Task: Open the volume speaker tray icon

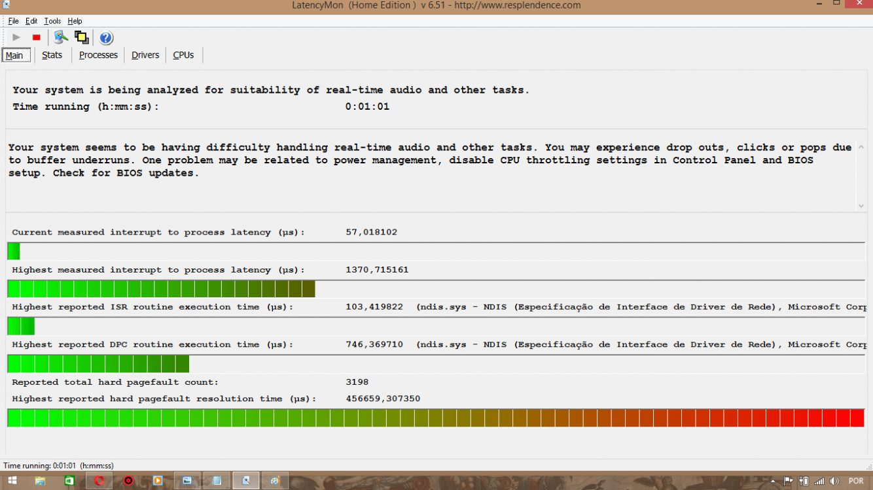Action: [834, 482]
